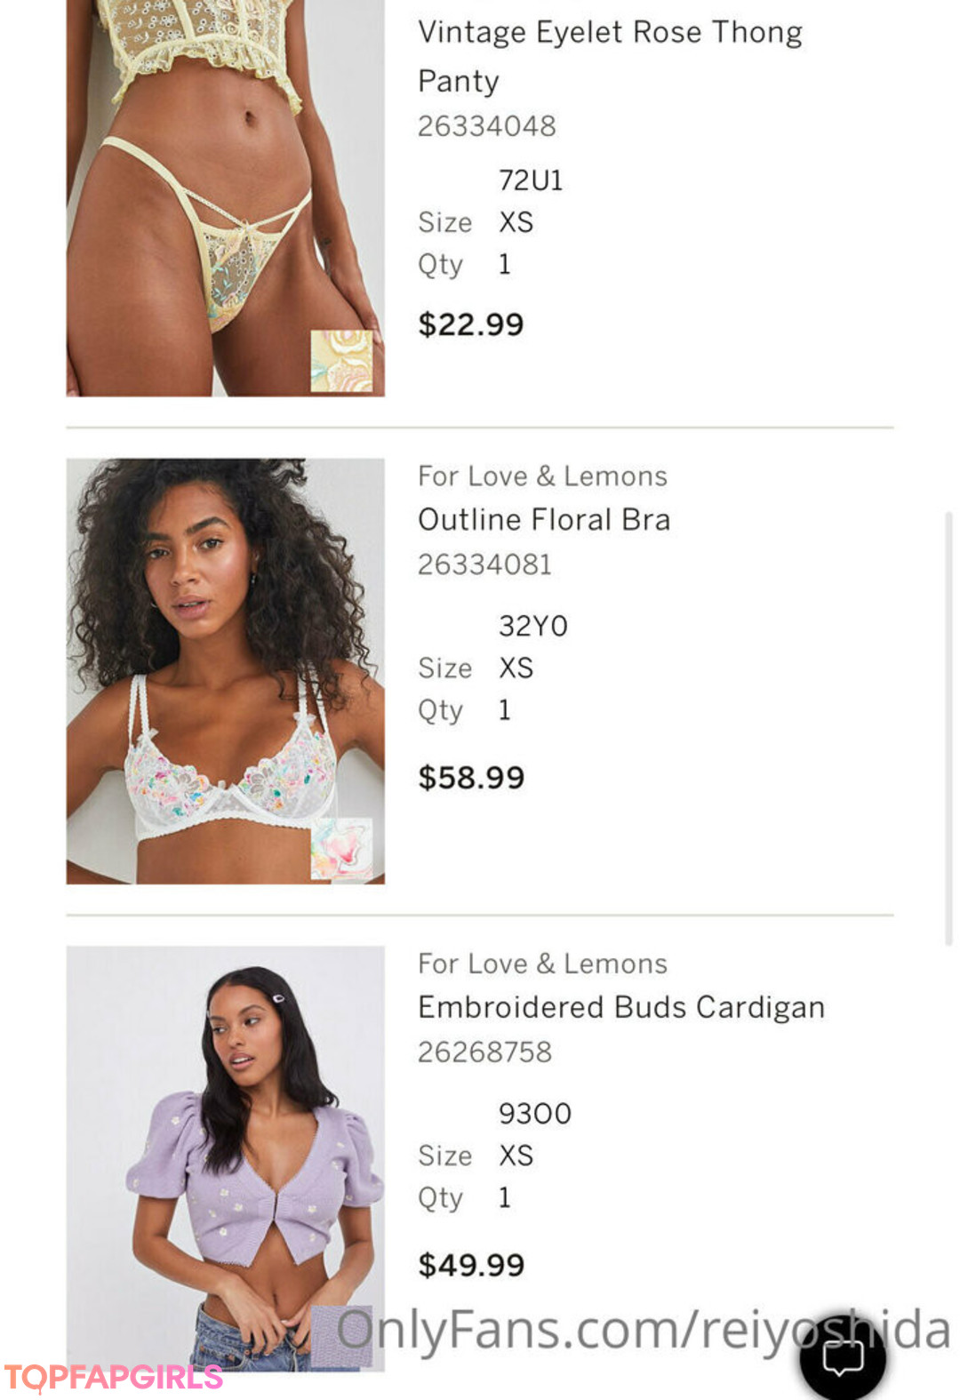Click the $49.99 price
This screenshot has height=1400, width=960.
[471, 1265]
